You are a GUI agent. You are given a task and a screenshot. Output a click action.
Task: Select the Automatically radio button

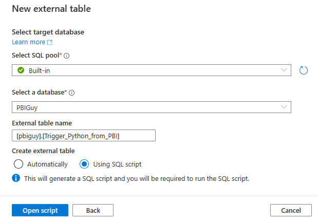tap(19, 164)
